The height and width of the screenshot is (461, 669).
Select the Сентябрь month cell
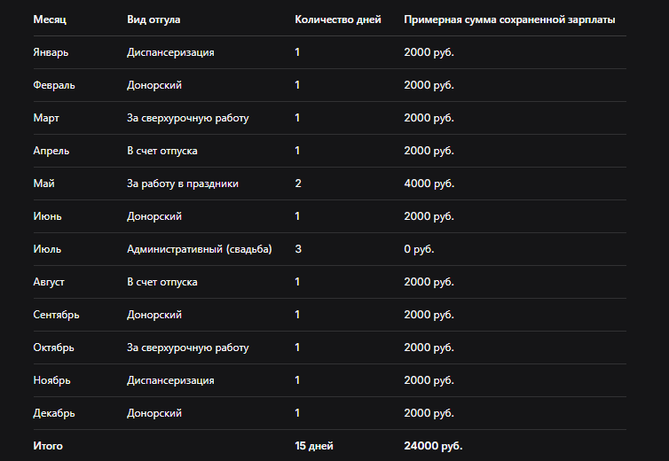pos(56,315)
